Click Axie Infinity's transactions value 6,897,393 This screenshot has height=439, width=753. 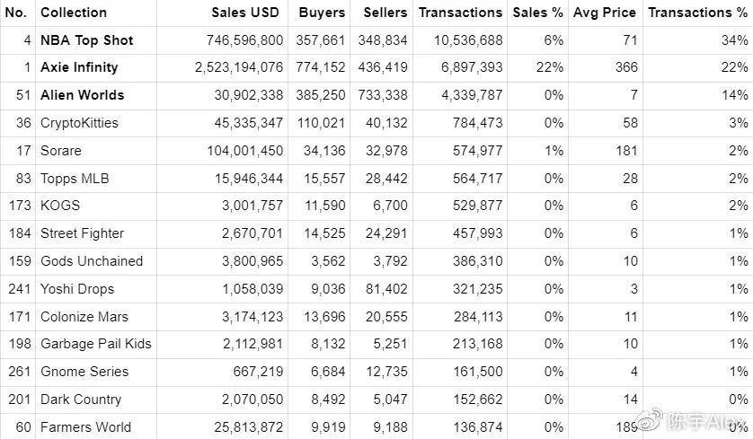pyautogui.click(x=461, y=67)
